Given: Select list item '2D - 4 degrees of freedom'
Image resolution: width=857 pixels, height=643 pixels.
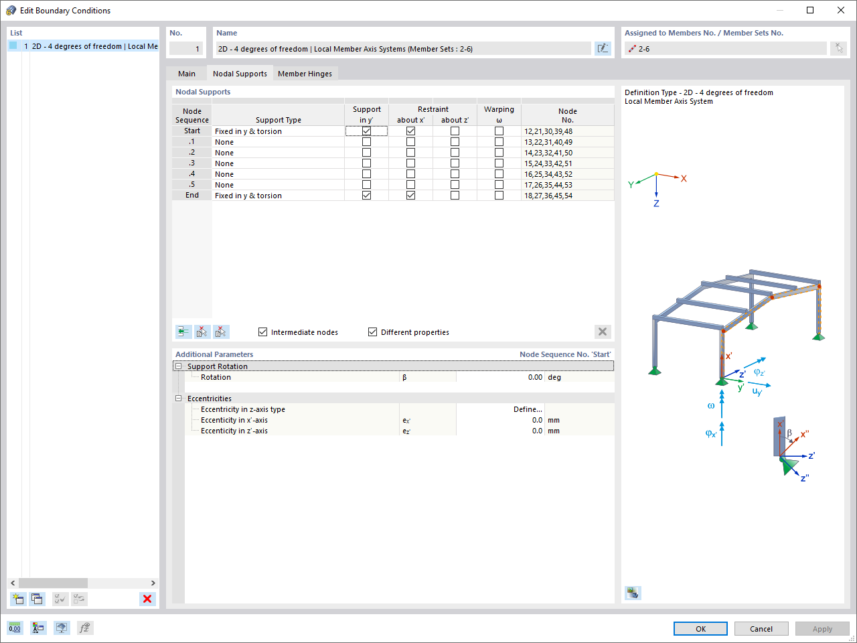Looking at the screenshot, I should (84, 46).
